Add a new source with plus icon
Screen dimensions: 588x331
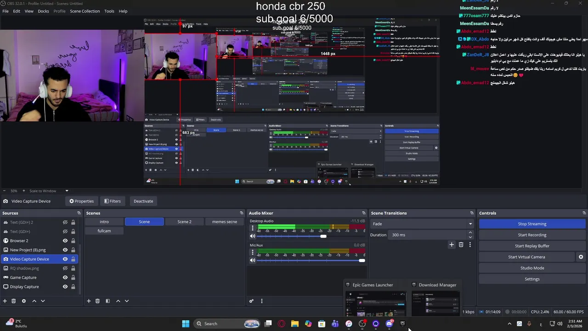pos(5,301)
